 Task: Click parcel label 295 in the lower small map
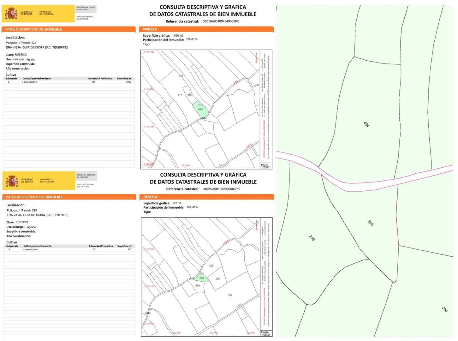(x=211, y=266)
